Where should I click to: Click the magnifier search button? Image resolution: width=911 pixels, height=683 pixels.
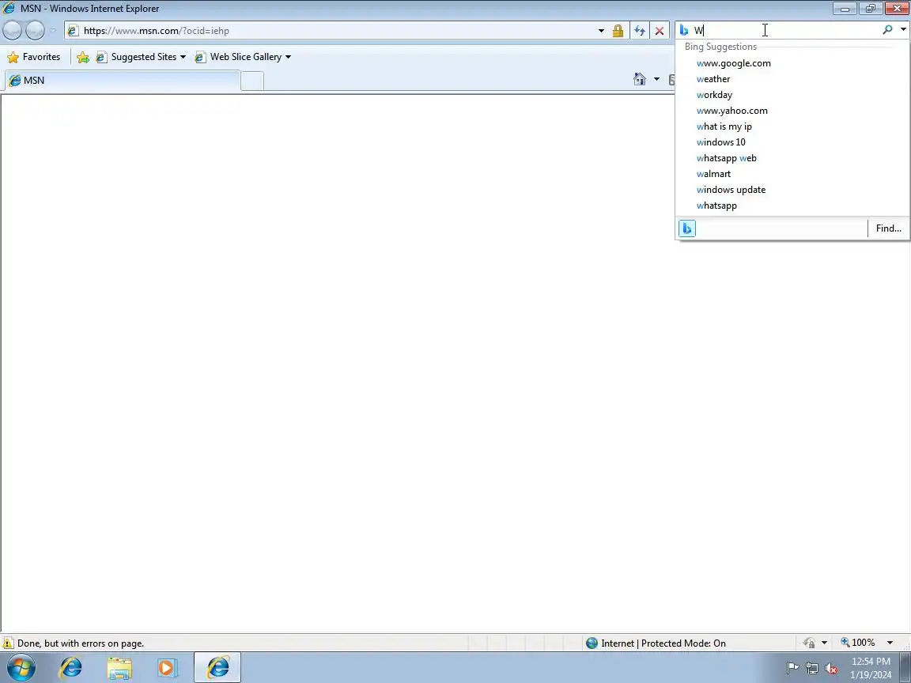[887, 29]
